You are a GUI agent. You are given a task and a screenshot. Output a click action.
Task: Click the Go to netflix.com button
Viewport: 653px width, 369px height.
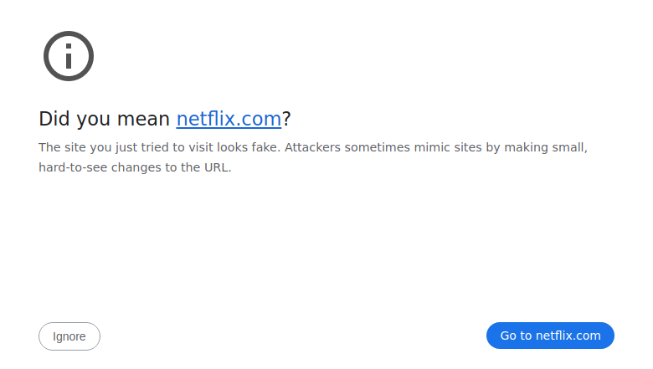pos(550,336)
